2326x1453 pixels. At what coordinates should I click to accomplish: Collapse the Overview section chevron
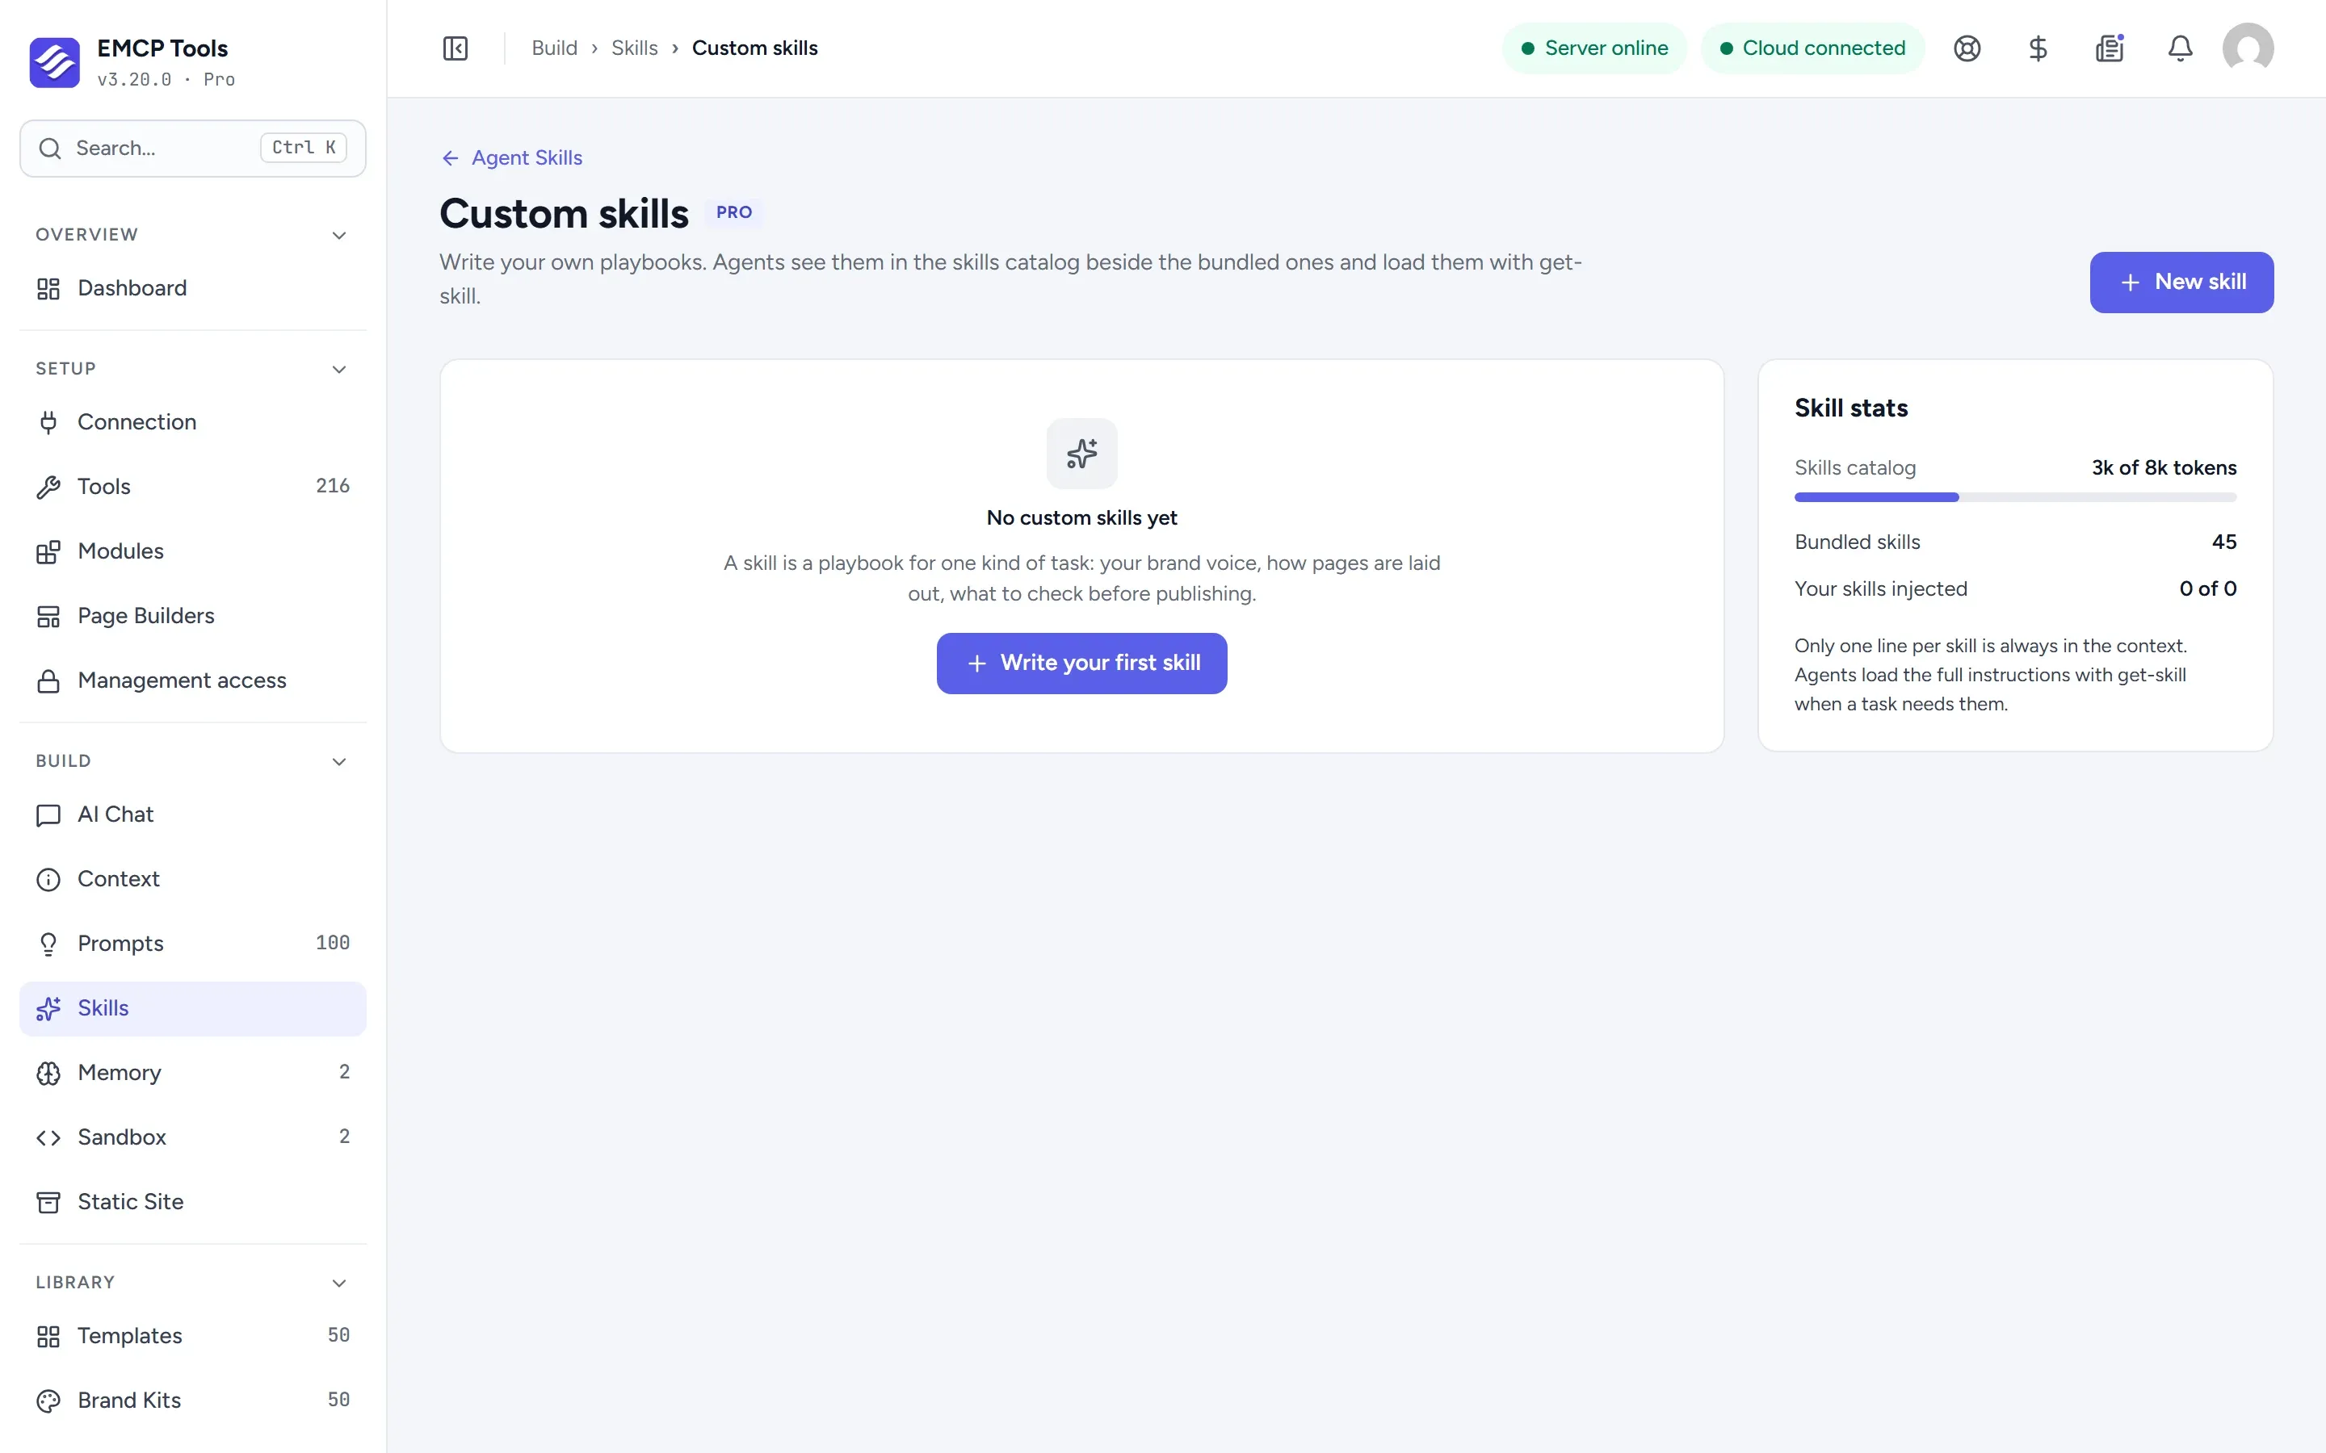click(x=339, y=236)
